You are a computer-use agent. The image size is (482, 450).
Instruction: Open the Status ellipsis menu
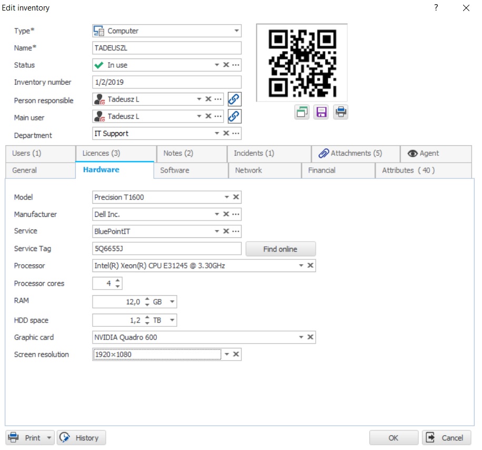(x=236, y=65)
